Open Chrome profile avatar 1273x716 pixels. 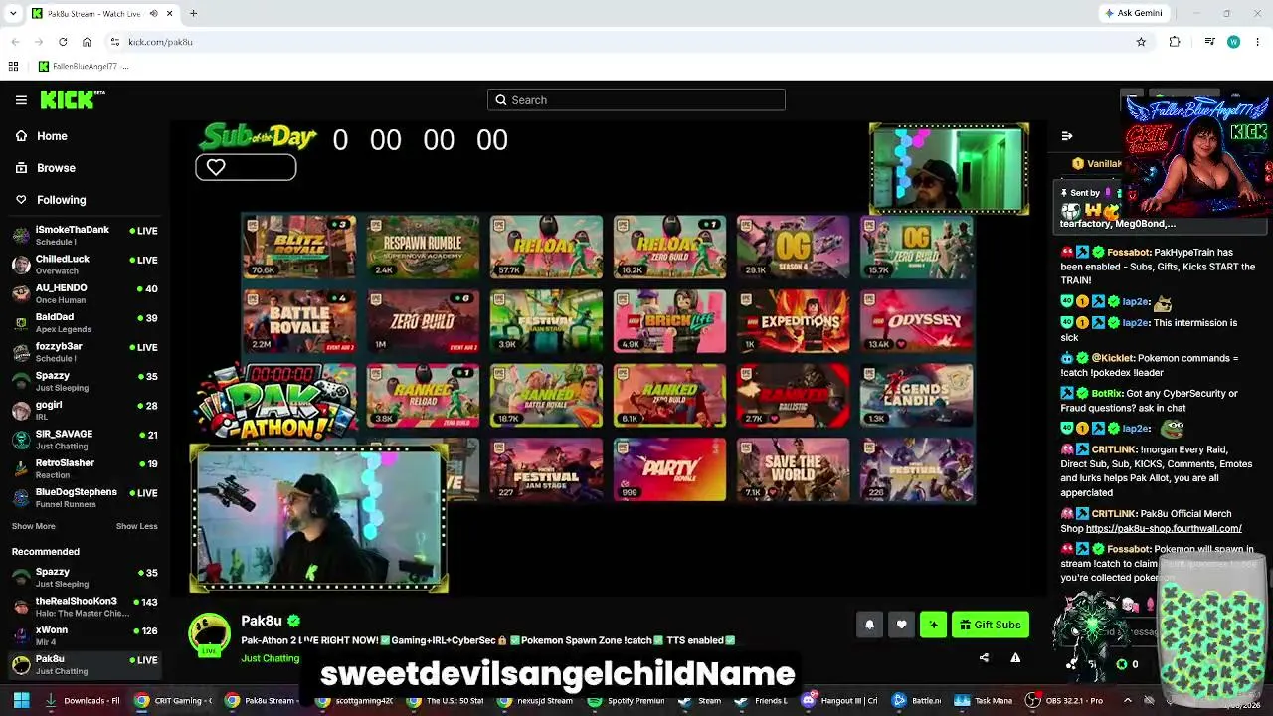[x=1233, y=42]
